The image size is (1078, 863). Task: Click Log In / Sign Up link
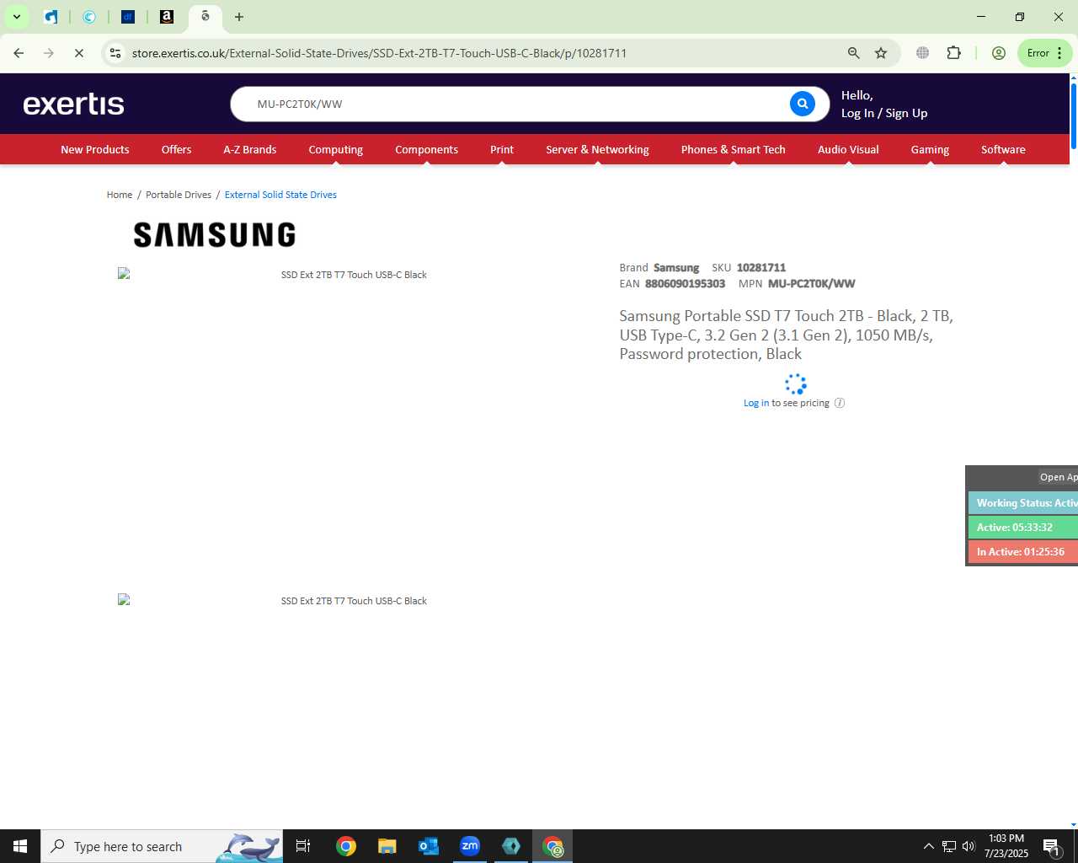pyautogui.click(x=884, y=113)
